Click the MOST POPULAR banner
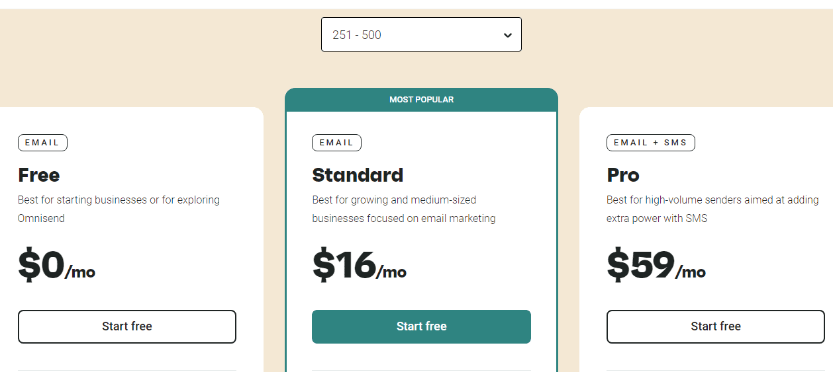This screenshot has height=372, width=833. tap(421, 100)
